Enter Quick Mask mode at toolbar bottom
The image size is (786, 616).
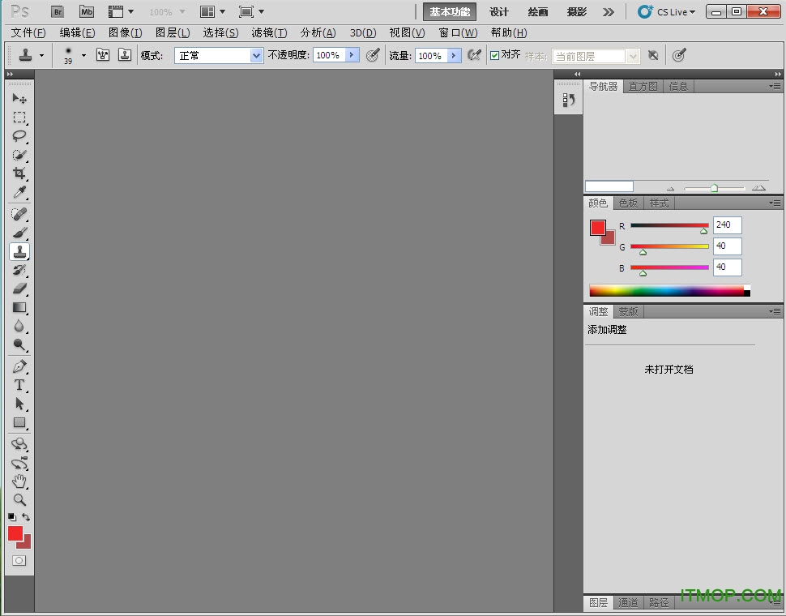point(19,560)
